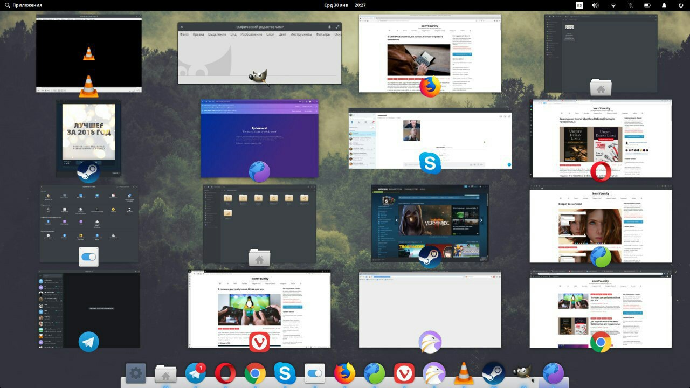Switch to the Vivaldi browser window
690x388 pixels.
260,309
